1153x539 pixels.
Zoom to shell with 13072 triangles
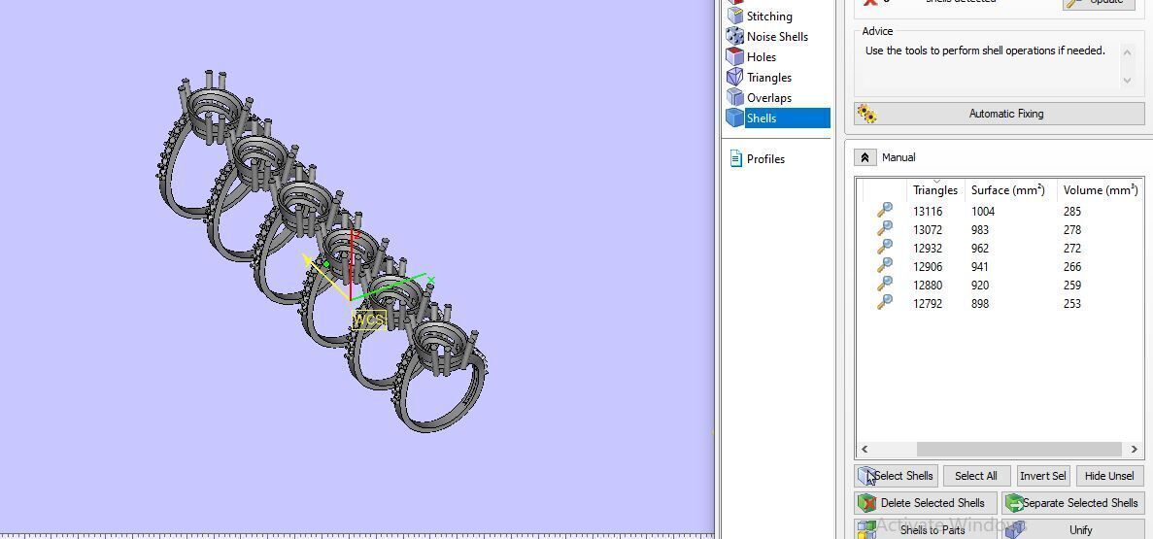pyautogui.click(x=885, y=229)
